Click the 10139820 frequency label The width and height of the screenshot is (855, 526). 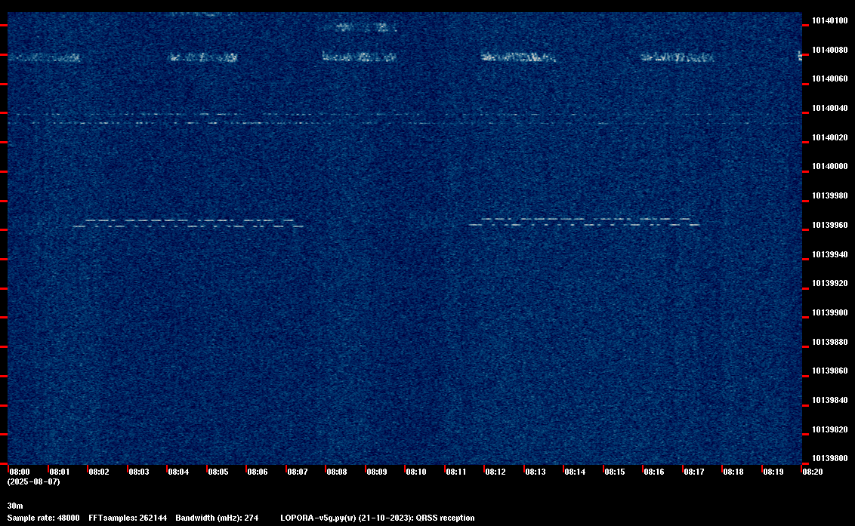[x=830, y=430]
